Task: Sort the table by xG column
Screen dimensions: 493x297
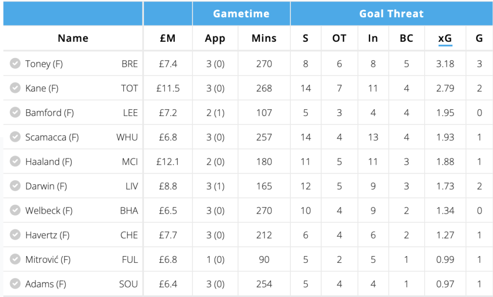Action: tap(445, 39)
